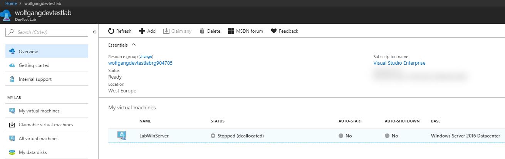Screen dimensions: 505x159
Task: Click the MSDN forum grid icon
Action: [x=231, y=31]
